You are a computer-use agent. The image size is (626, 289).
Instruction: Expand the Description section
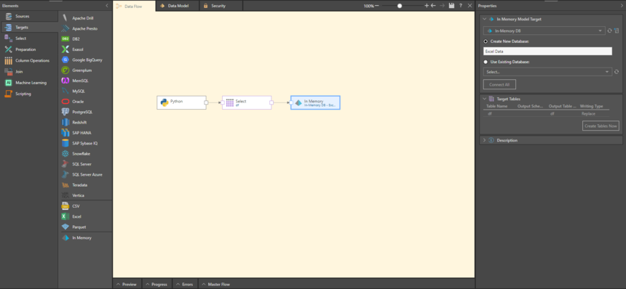click(485, 140)
